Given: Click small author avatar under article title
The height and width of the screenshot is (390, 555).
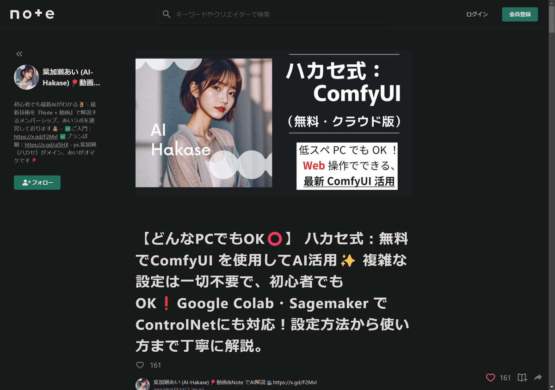Looking at the screenshot, I should click(x=142, y=384).
